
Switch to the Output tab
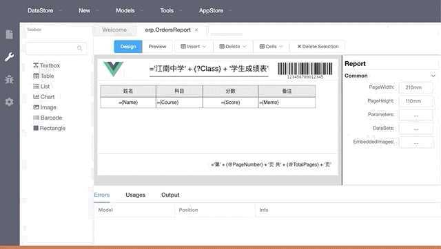coord(170,195)
